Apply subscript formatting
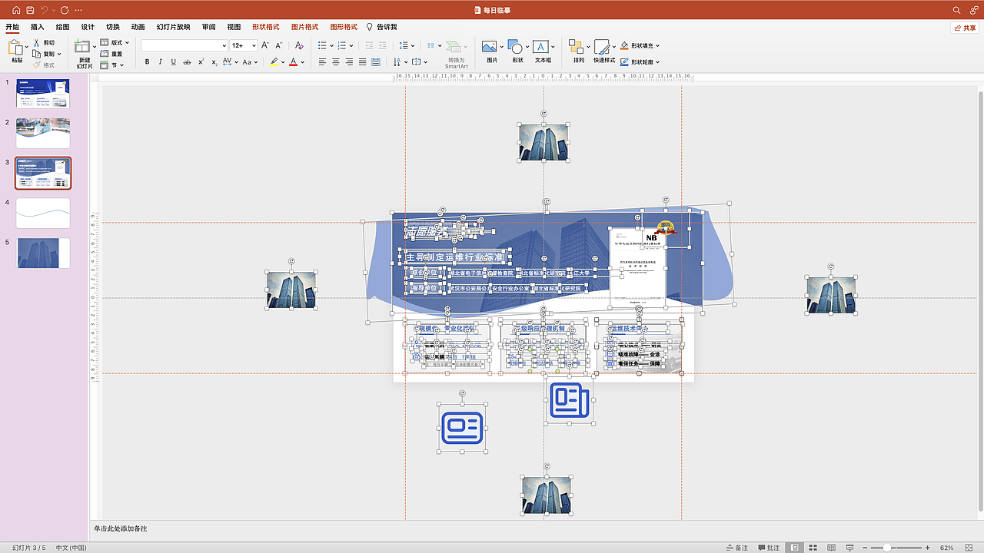 [x=214, y=62]
